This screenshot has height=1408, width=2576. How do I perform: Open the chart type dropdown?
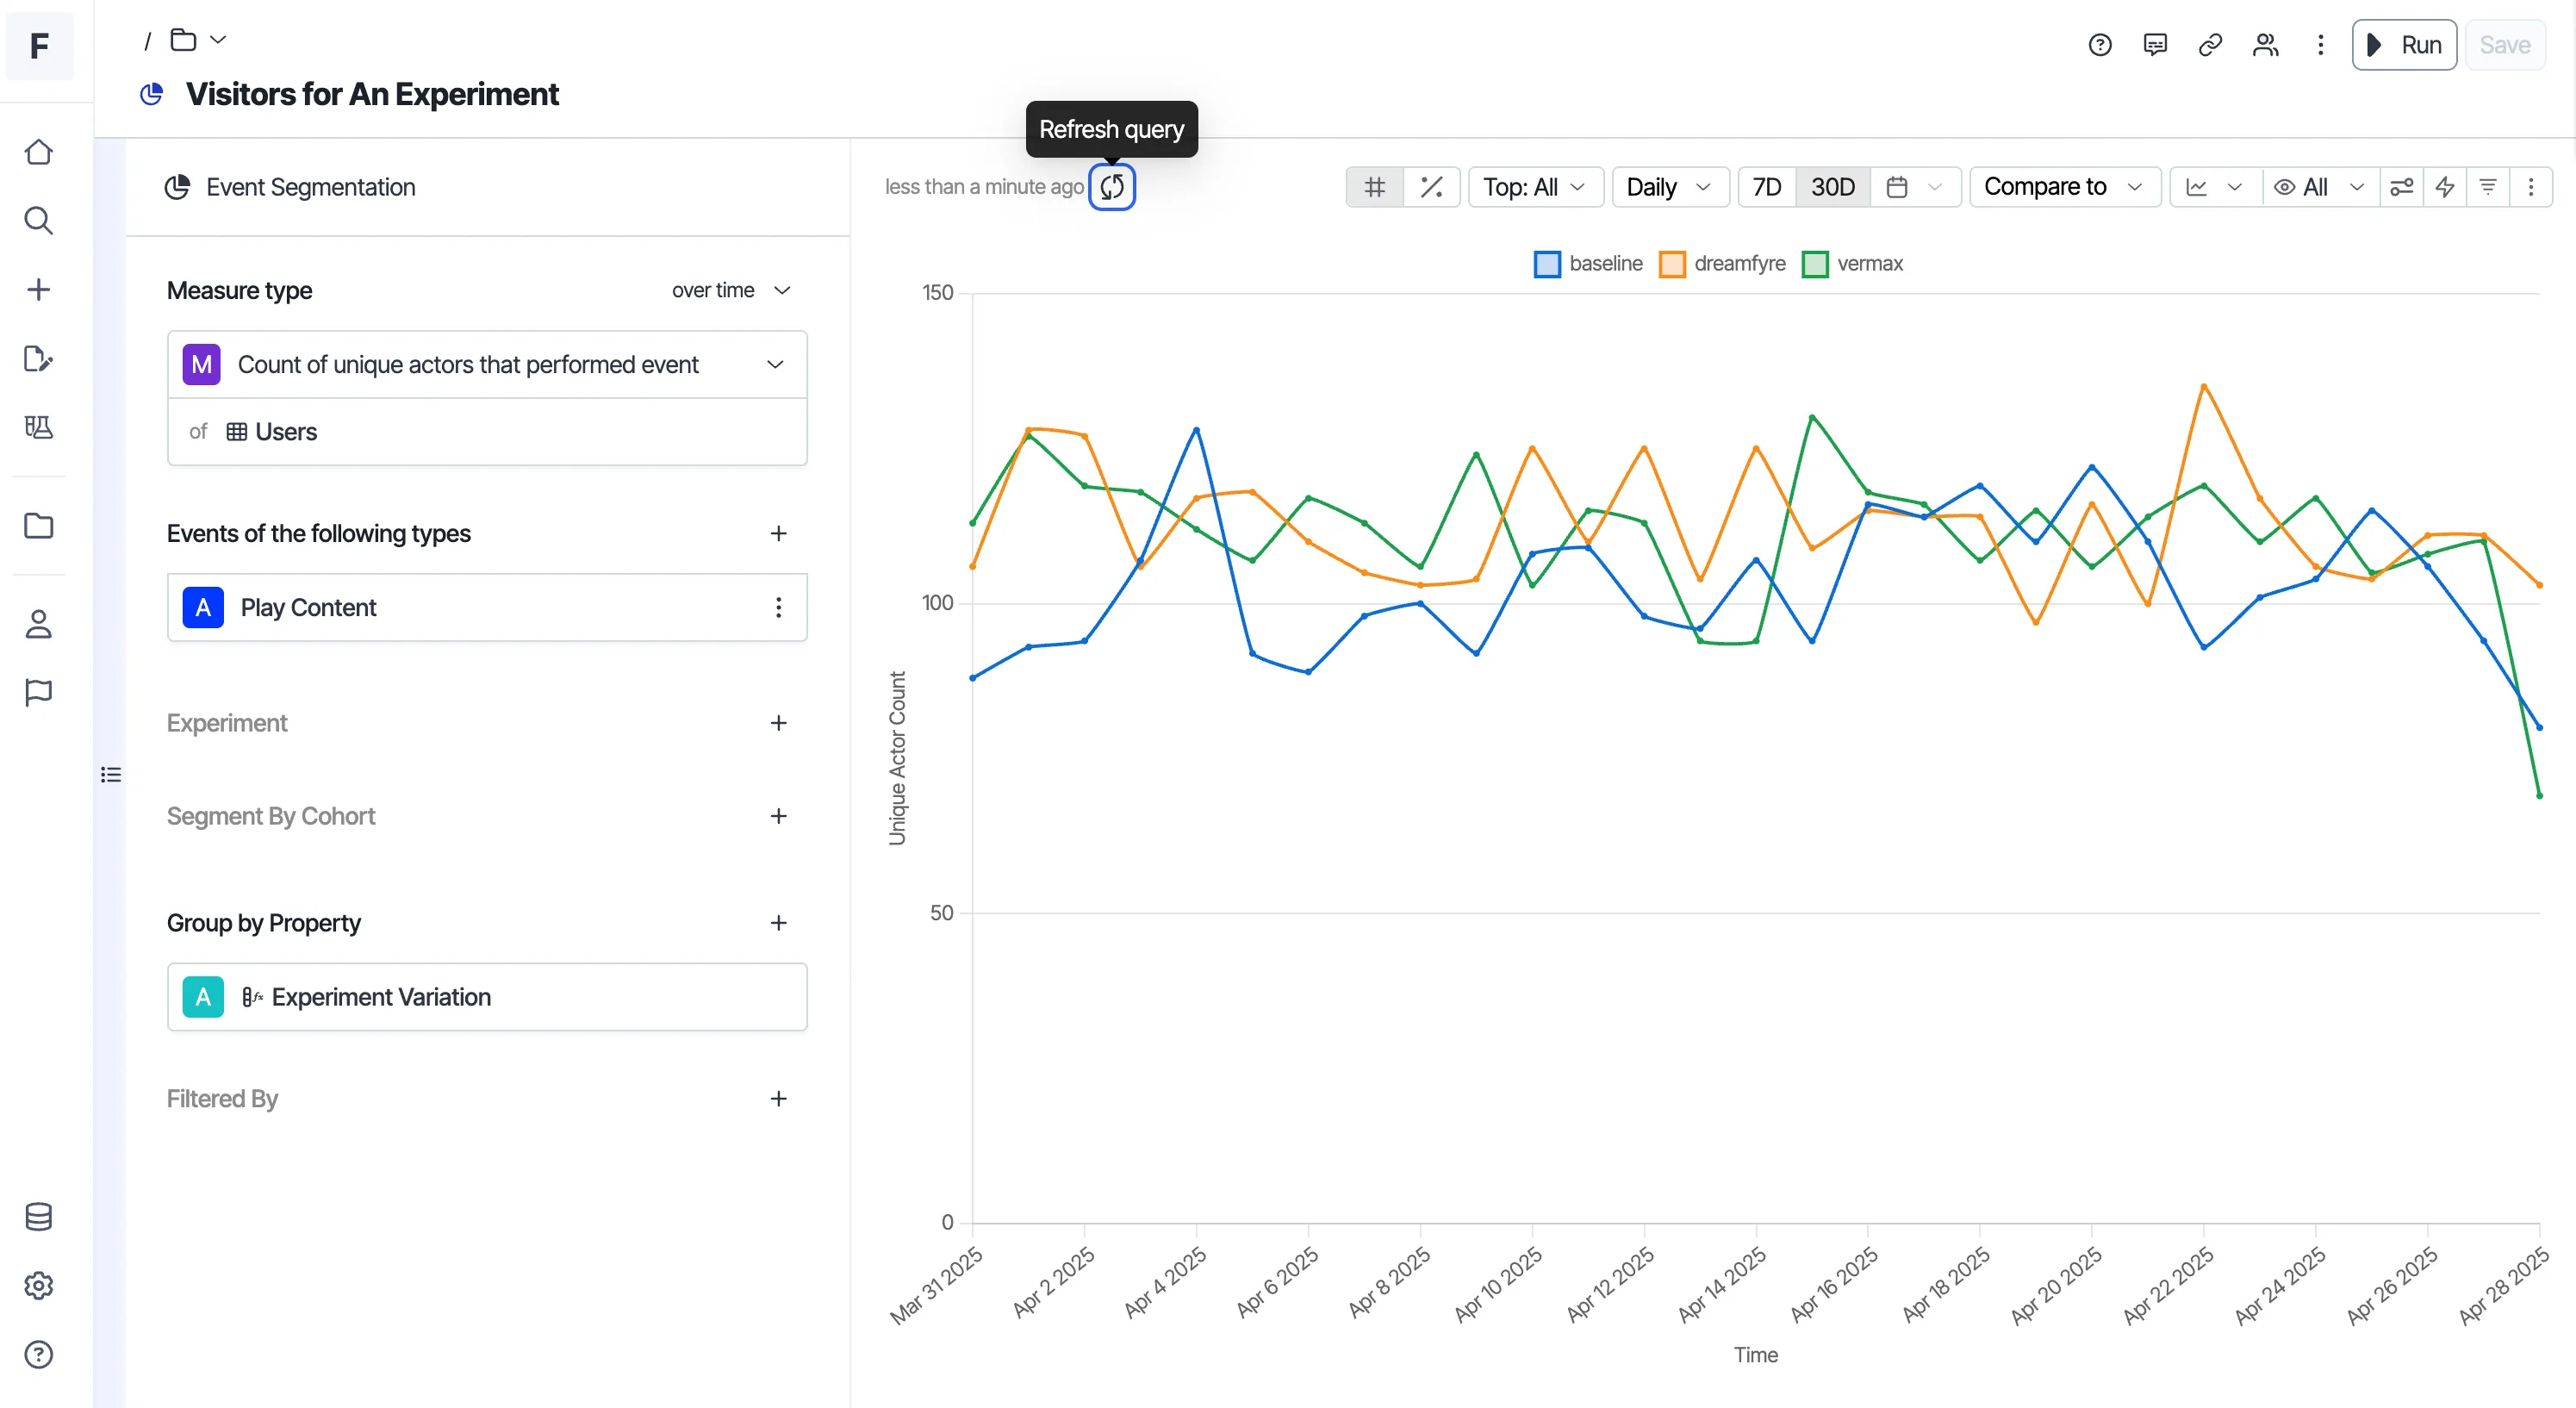2215,187
